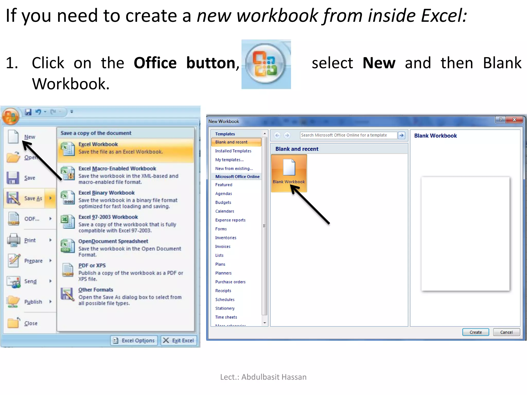This screenshot has height=395, width=527.
Task: Click the Forward arrow in New Workbook dialog
Action: 287,135
